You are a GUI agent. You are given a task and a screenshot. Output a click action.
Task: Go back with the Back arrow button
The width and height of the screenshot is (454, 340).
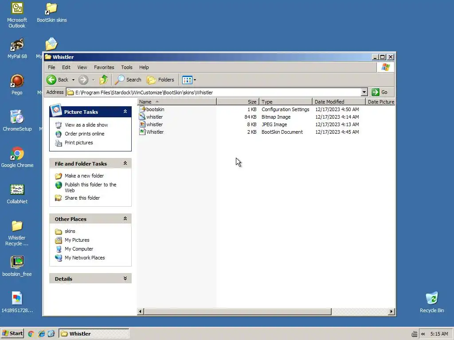tap(57, 80)
